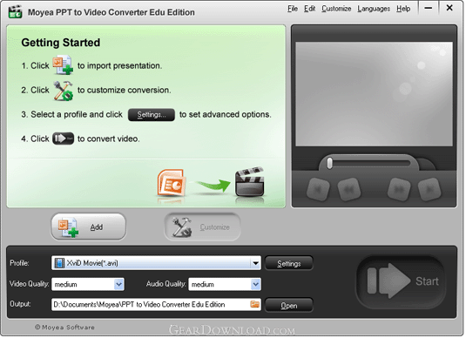Click the preview seek slider handle
Viewport: 466px width, 338px height.
pyautogui.click(x=329, y=164)
